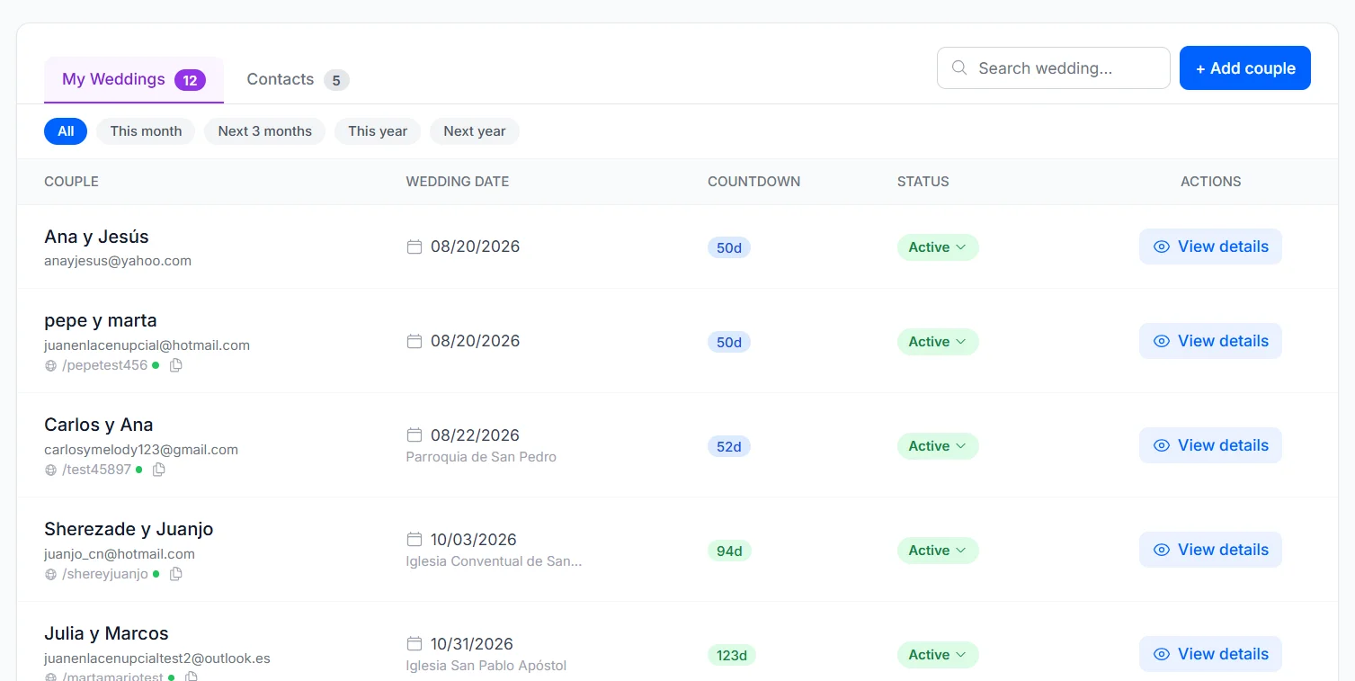Filter weddings by This year
Viewport: 1355px width, 681px height.
click(378, 131)
